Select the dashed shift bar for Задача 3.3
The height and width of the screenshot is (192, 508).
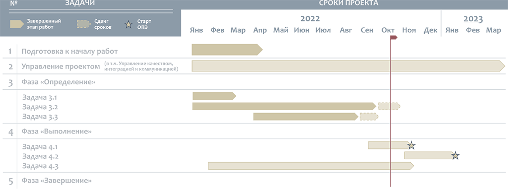[369, 117]
